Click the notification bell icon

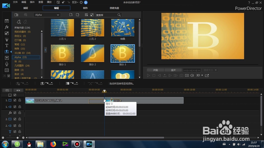[x=86, y=2]
